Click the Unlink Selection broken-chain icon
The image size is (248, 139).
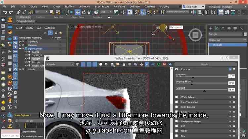point(24,12)
